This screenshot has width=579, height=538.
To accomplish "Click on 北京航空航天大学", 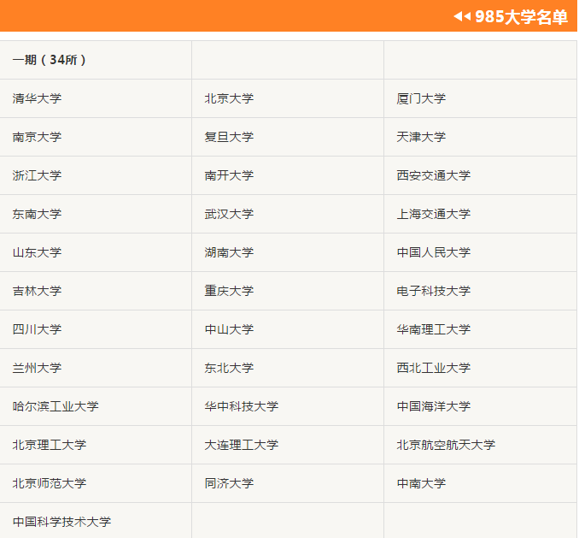I will pos(446,445).
